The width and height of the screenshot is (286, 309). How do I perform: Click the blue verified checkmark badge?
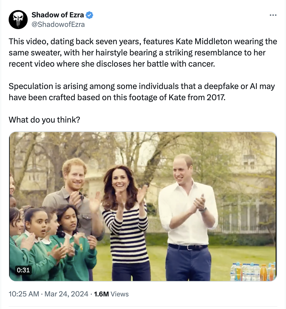click(90, 15)
